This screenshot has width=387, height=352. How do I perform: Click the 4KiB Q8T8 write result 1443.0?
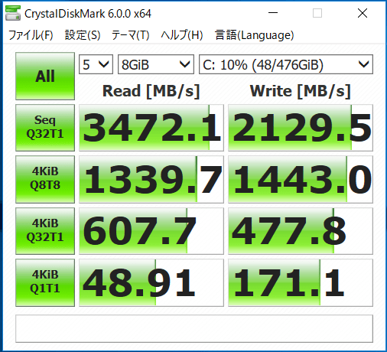[301, 179]
